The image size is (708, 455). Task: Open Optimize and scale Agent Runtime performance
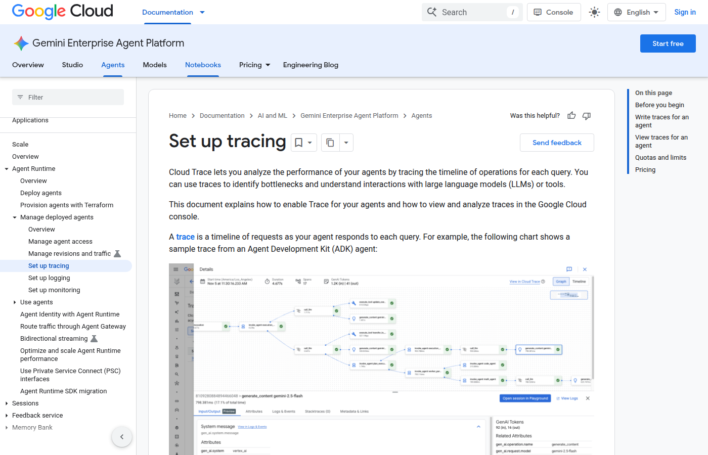click(x=70, y=355)
